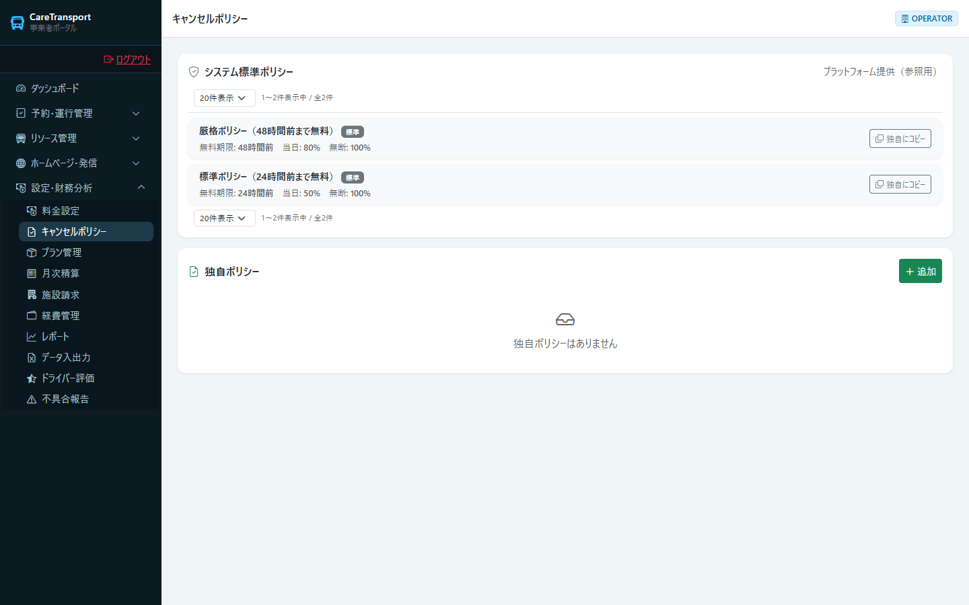Click the OPERATOR role badge
Screen dimensions: 969x605
pyautogui.click(x=927, y=19)
